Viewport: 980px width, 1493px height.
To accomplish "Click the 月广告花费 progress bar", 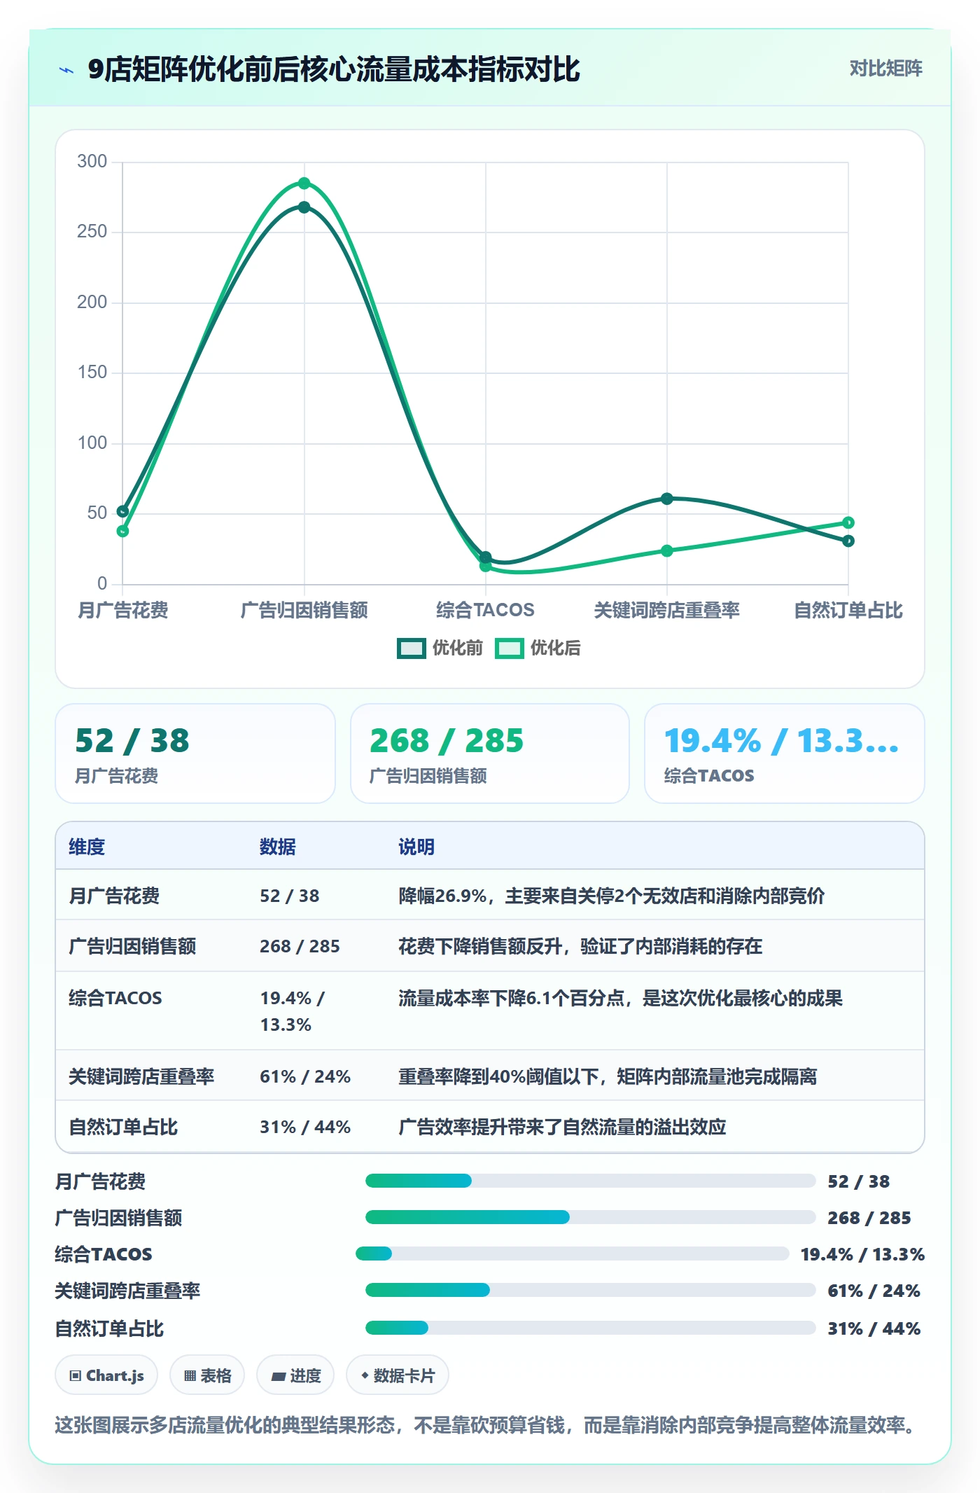I will (590, 1181).
